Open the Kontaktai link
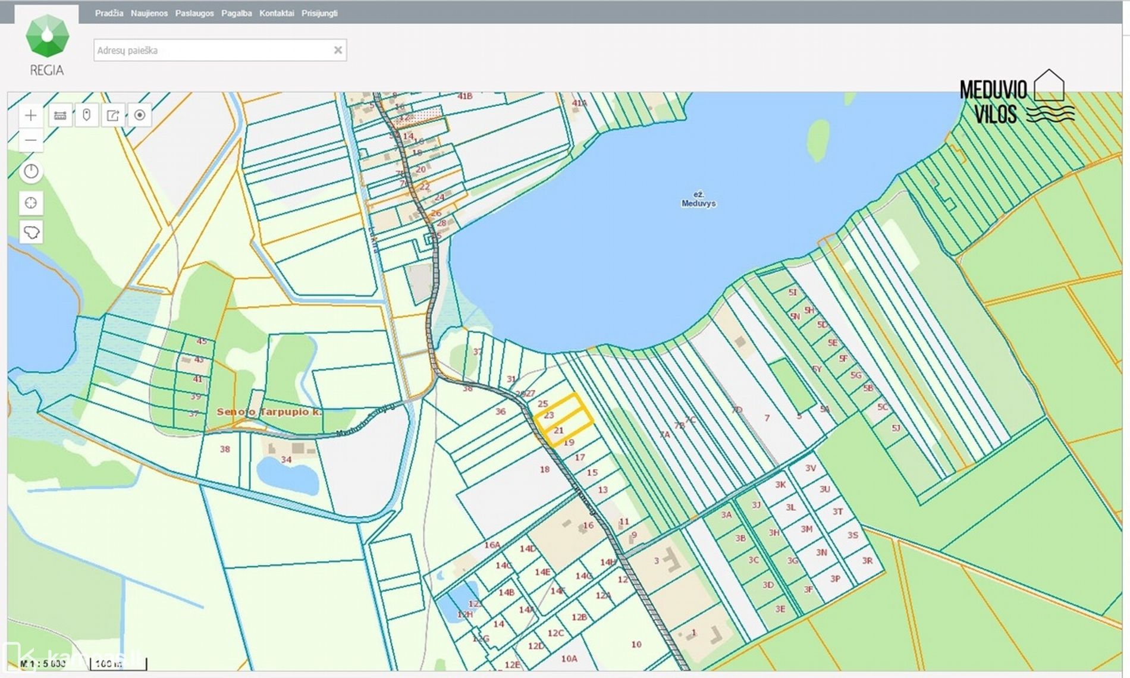 [x=277, y=13]
